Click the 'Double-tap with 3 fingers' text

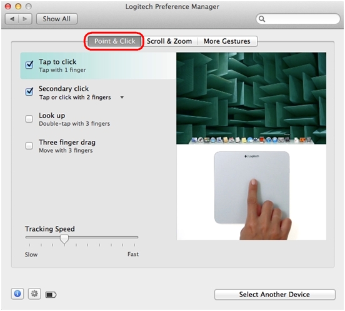tap(74, 123)
